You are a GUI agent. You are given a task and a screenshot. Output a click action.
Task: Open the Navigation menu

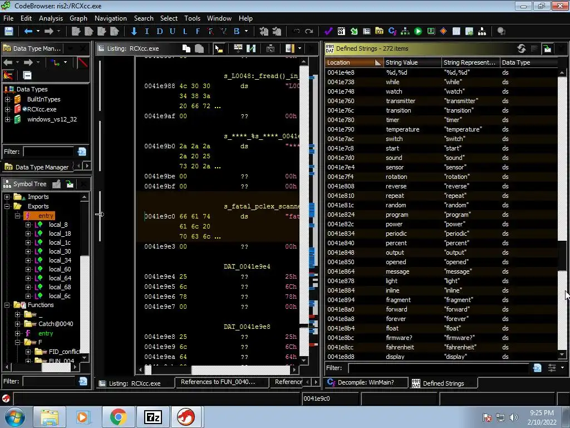click(x=111, y=18)
